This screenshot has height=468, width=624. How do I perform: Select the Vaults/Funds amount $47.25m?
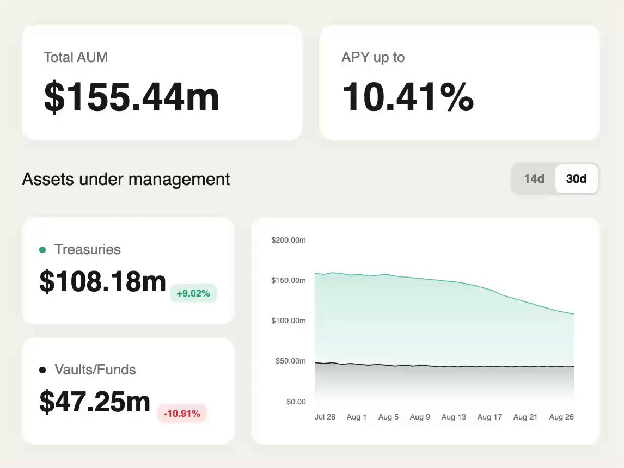click(x=95, y=401)
